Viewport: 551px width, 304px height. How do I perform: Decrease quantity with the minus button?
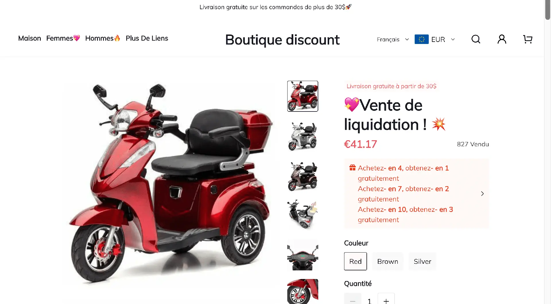tap(353, 299)
